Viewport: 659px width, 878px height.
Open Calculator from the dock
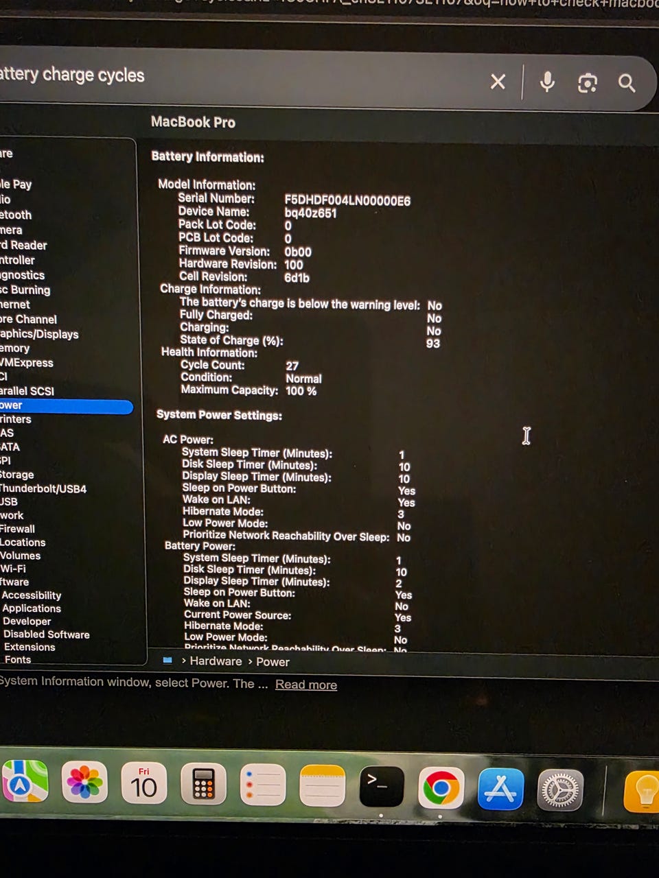tap(203, 783)
